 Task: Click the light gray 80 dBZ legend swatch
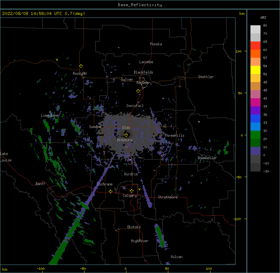tap(255, 30)
